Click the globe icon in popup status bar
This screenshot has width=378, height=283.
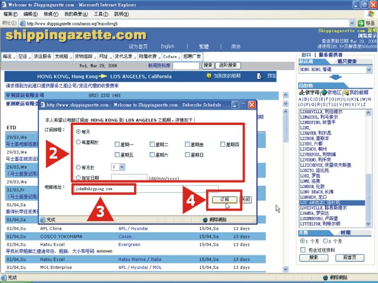pos(205,220)
